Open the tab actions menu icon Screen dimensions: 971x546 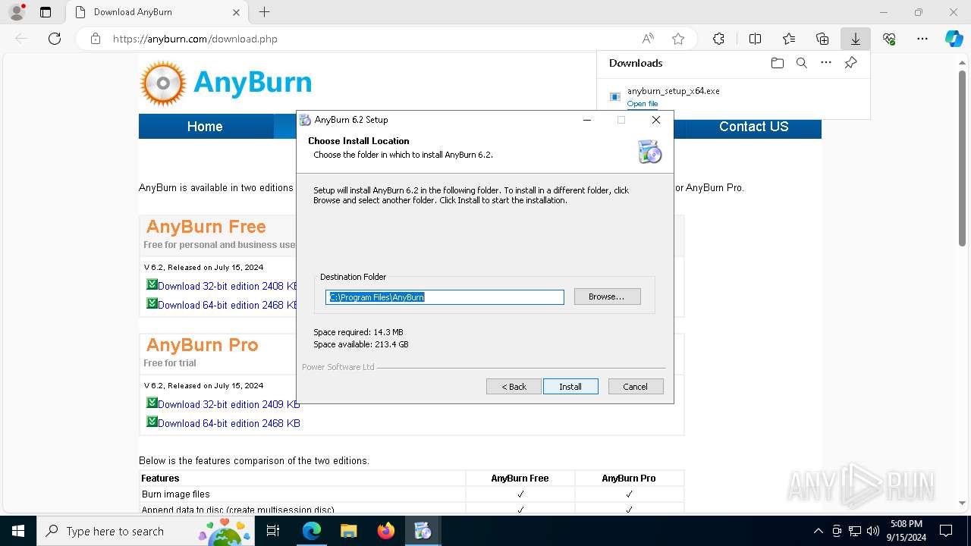[x=46, y=12]
